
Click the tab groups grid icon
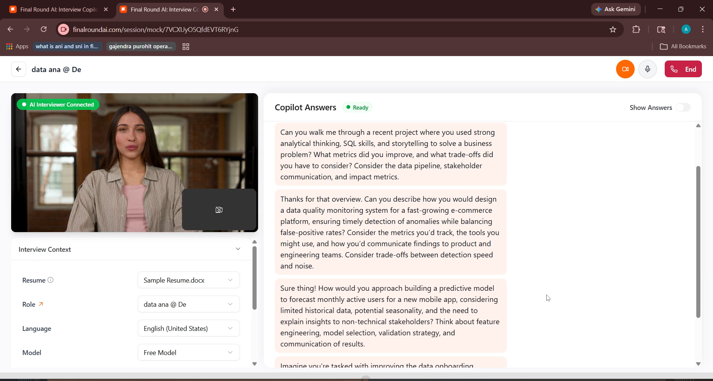tap(186, 46)
